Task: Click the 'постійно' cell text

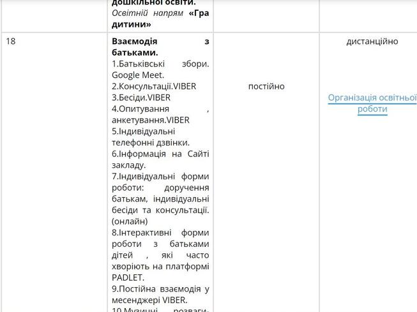Action: pos(266,86)
